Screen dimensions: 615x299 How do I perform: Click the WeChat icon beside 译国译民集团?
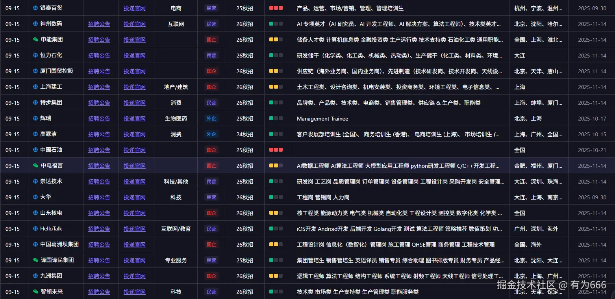coord(36,260)
